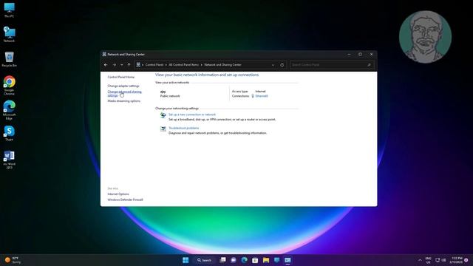Open Internet Options link
473x266 pixels.
pos(118,194)
